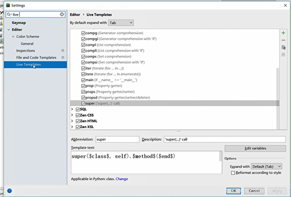Remove selected template with minus icon
291x197 pixels.
(283, 40)
